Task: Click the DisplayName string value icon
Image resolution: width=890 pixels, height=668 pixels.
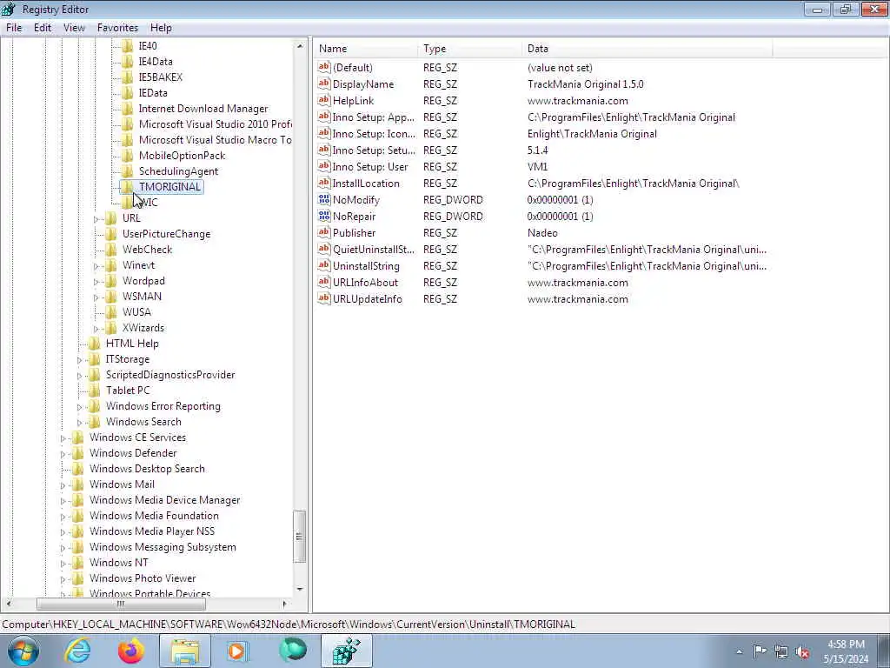Action: point(324,84)
